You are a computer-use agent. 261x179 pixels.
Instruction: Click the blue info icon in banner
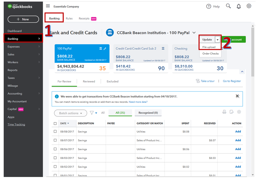pos(57,96)
